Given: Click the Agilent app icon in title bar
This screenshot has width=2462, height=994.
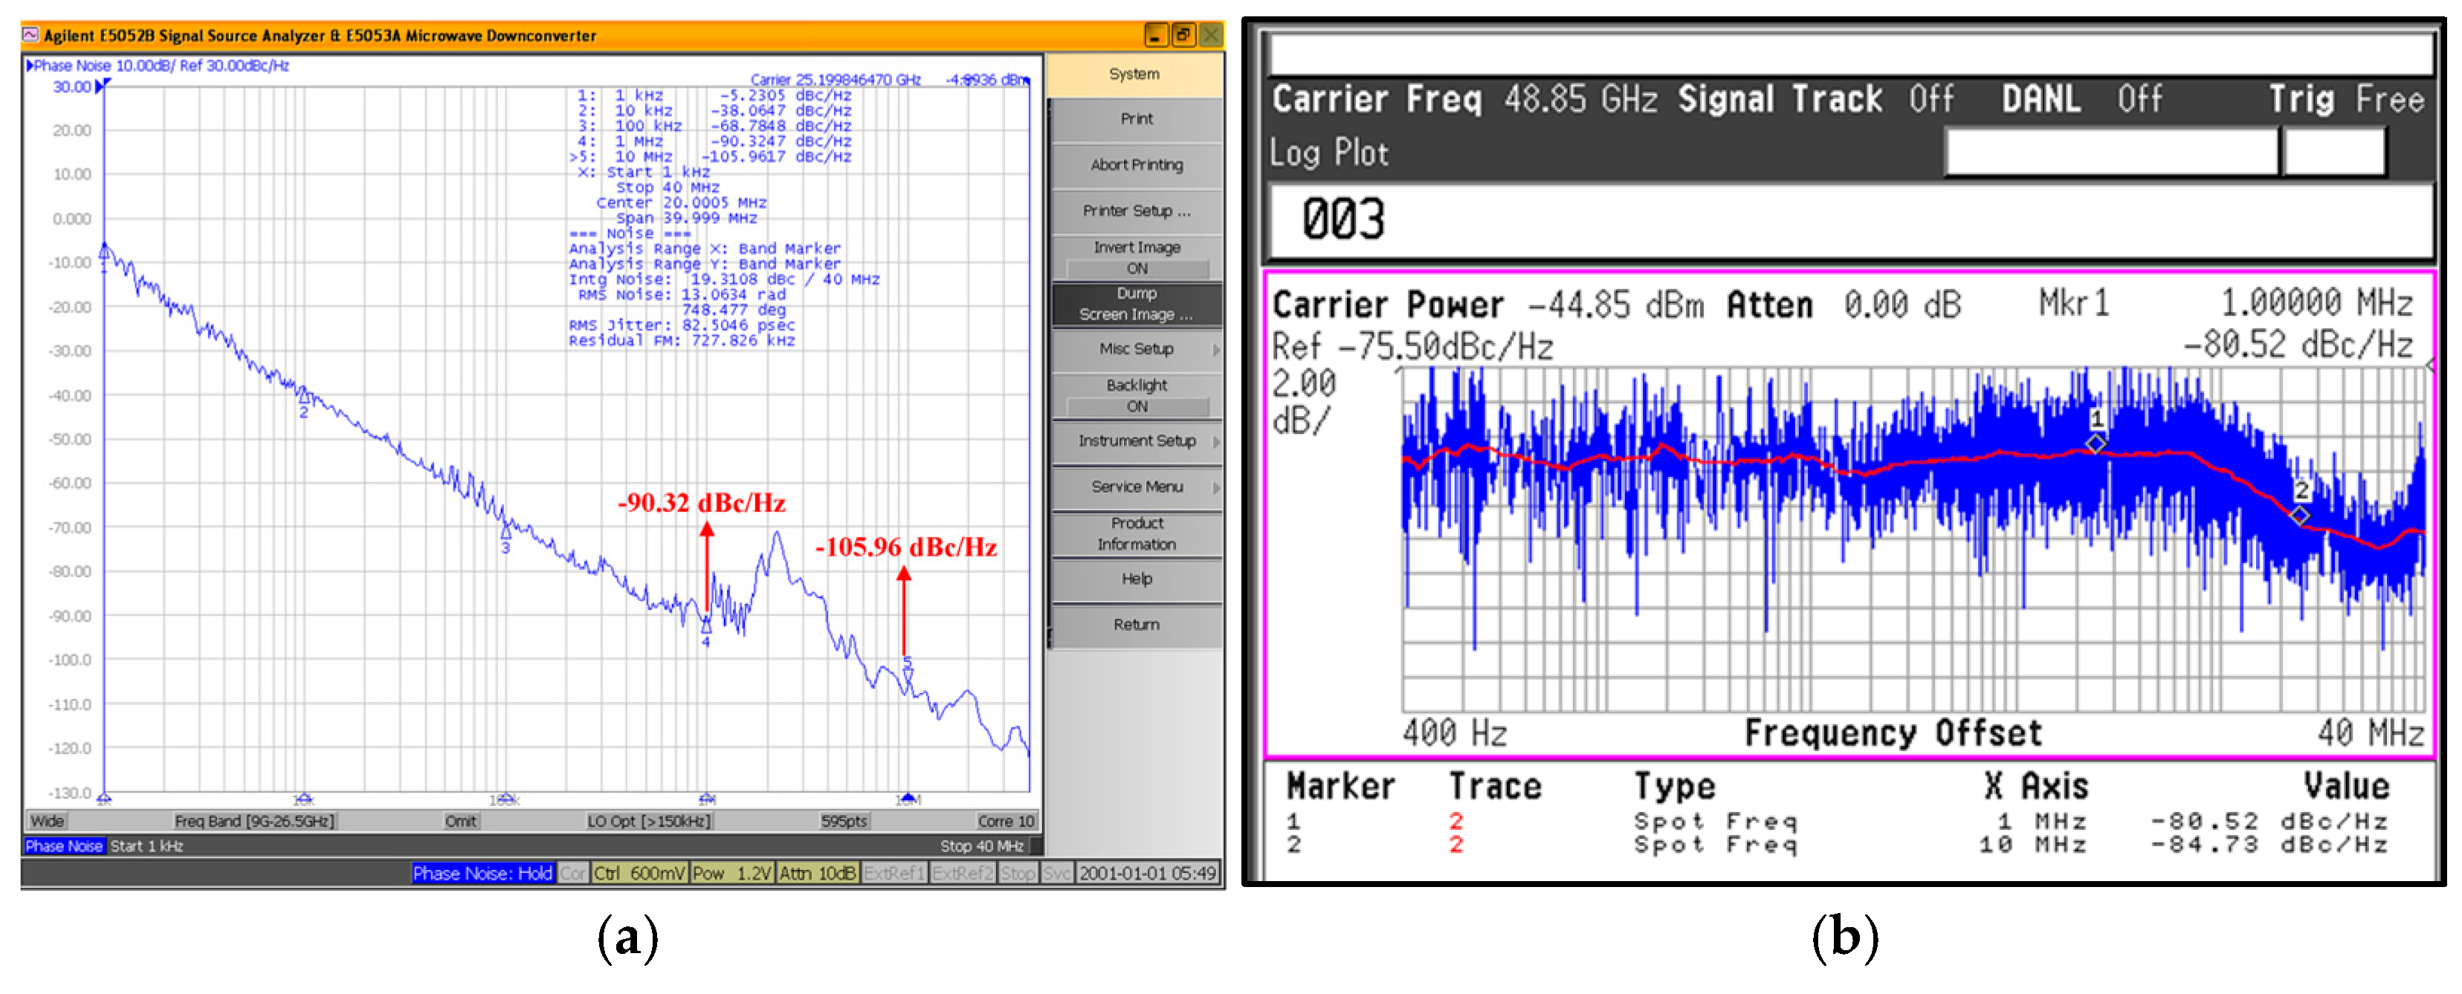Looking at the screenshot, I should 30,36.
